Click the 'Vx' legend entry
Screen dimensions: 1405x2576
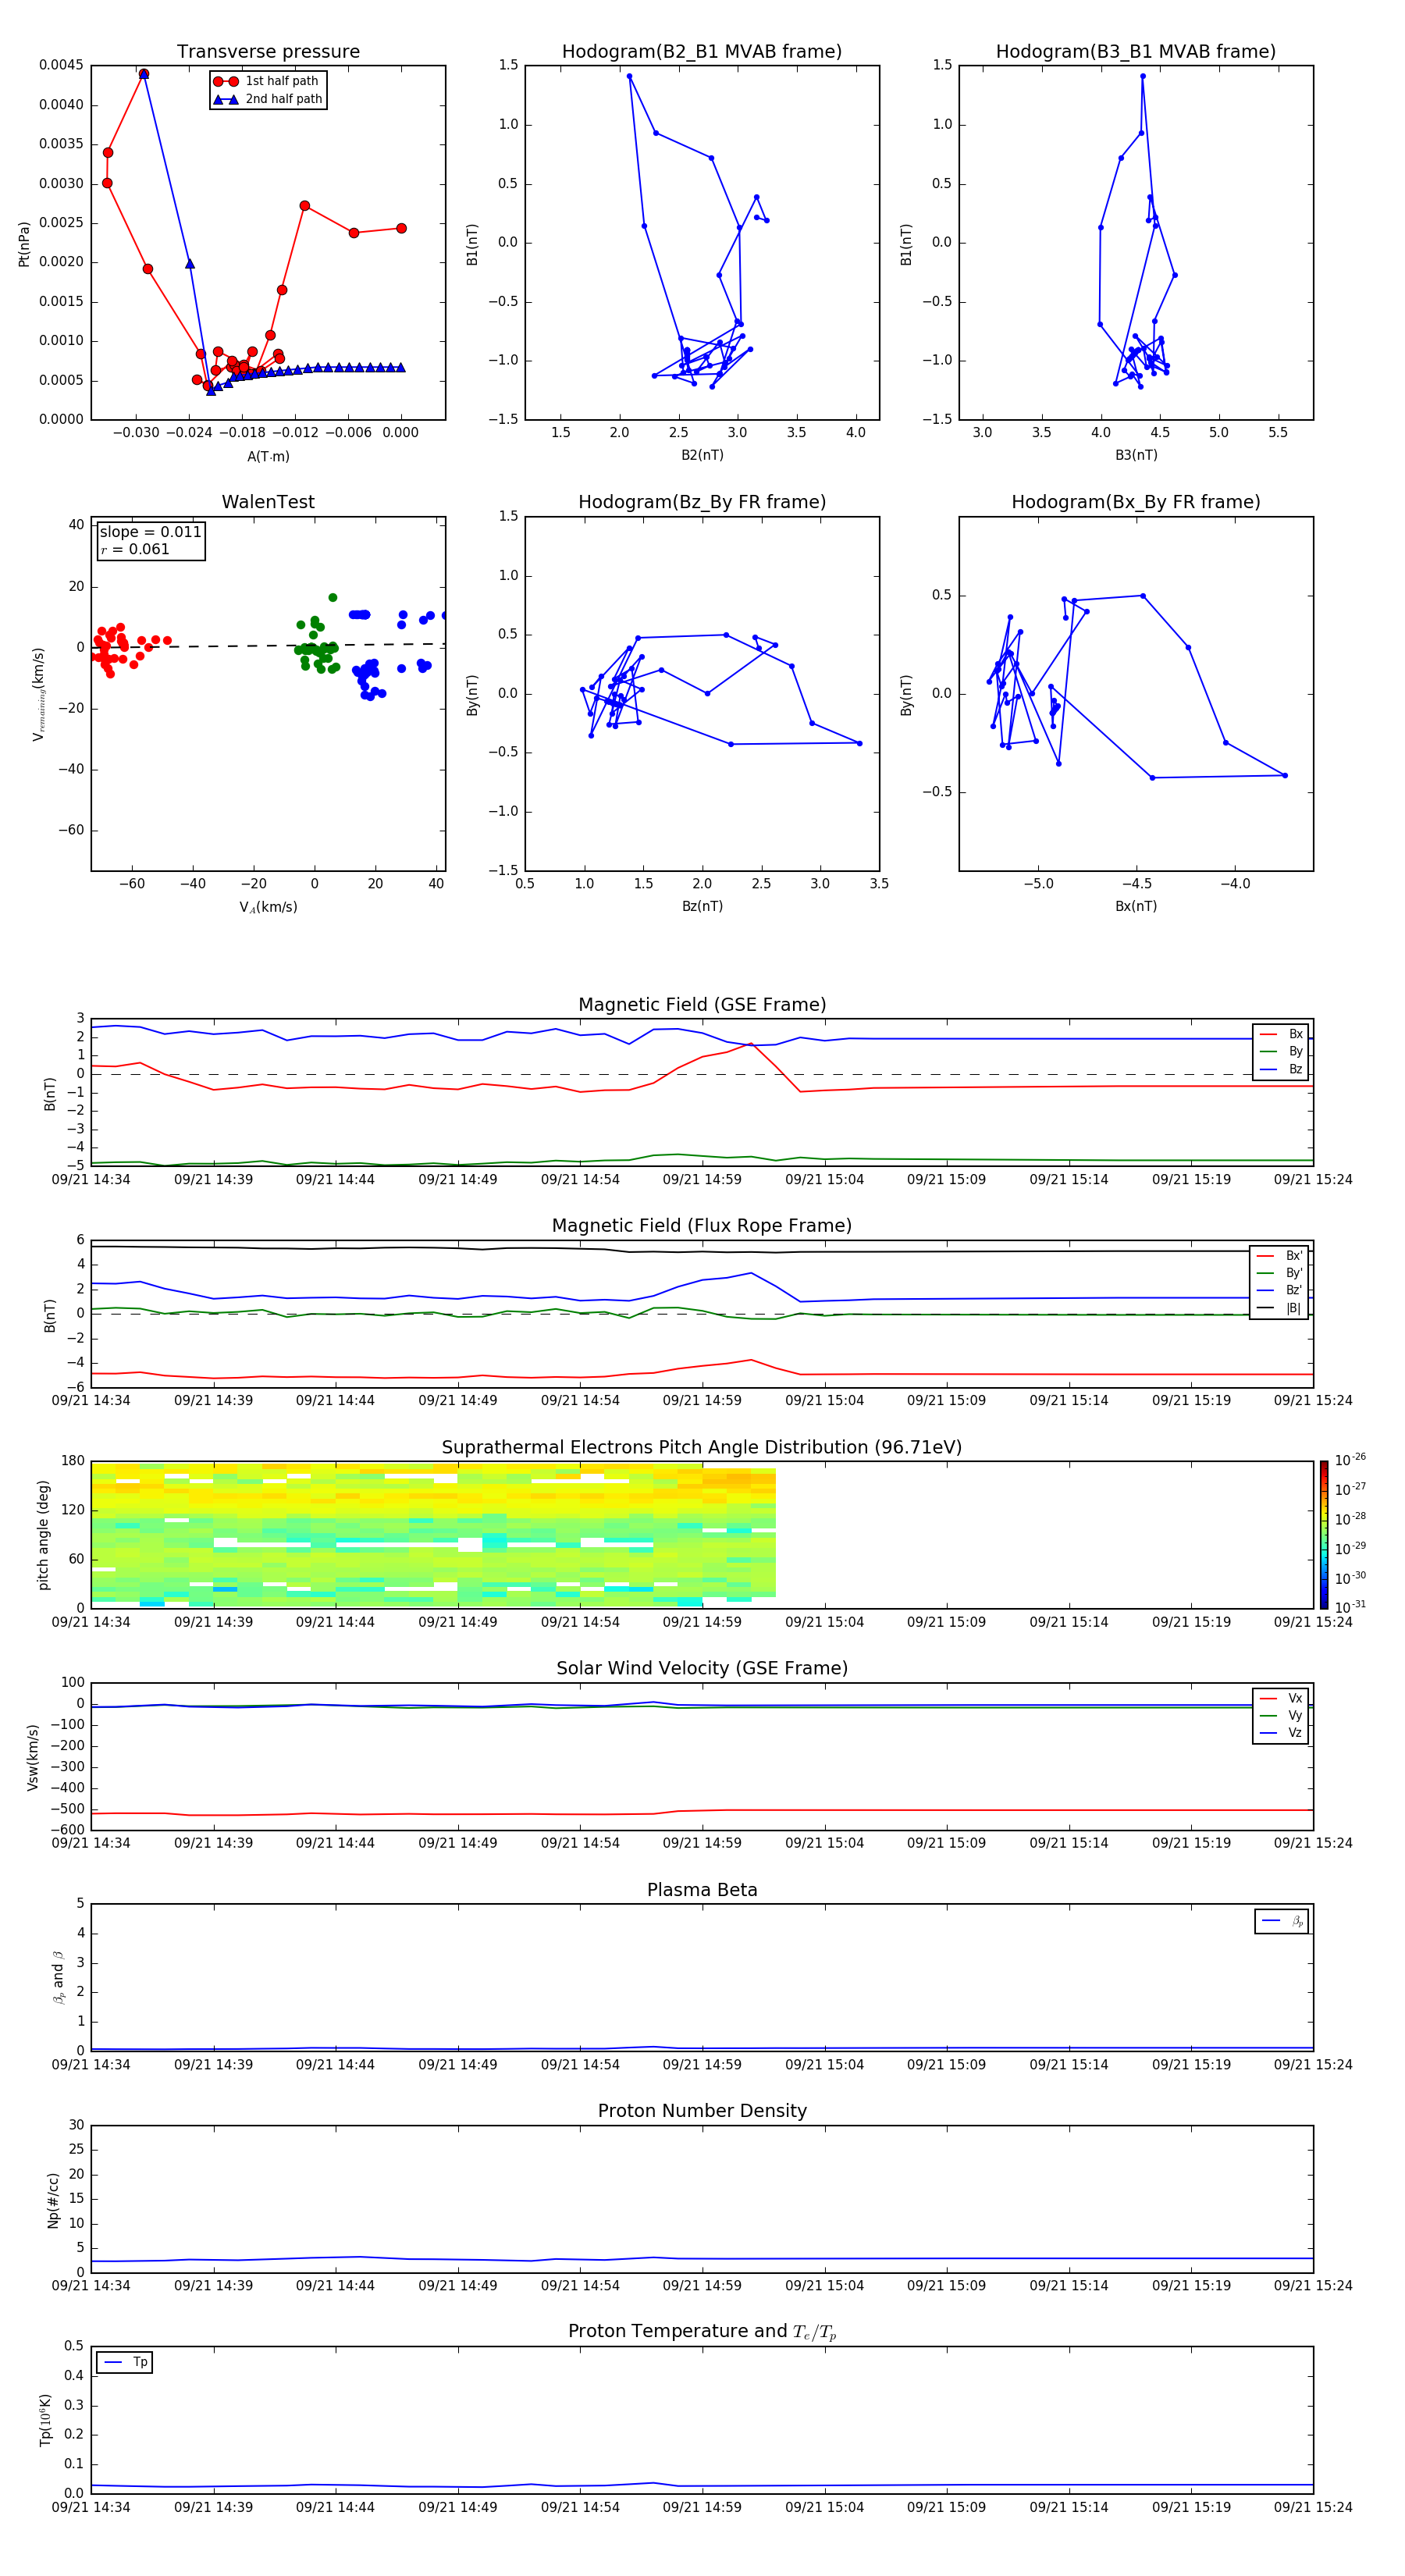1281,1698
